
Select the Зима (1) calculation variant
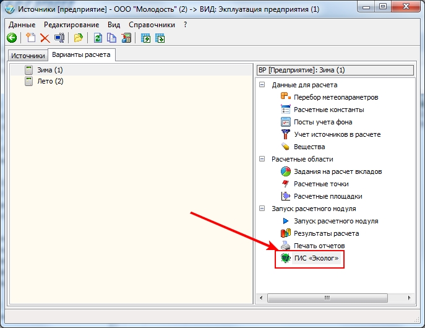click(50, 70)
